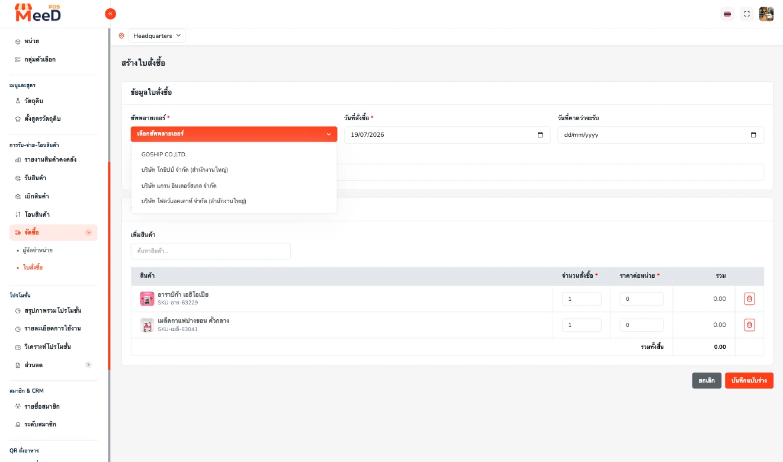This screenshot has width=783, height=462.
Task: Focus the ค้นหาสินค้า product search box
Action: (x=210, y=251)
